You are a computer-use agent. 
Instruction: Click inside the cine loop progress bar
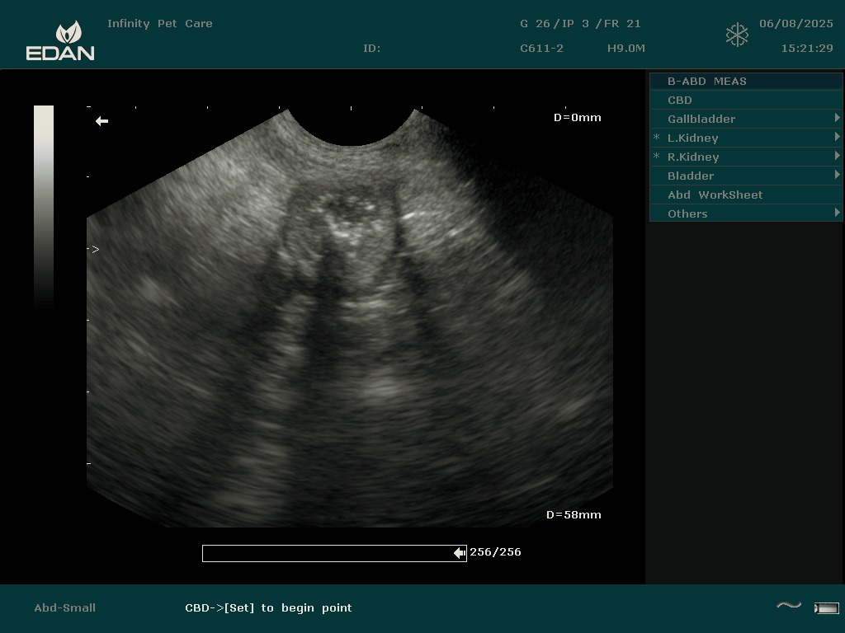330,553
